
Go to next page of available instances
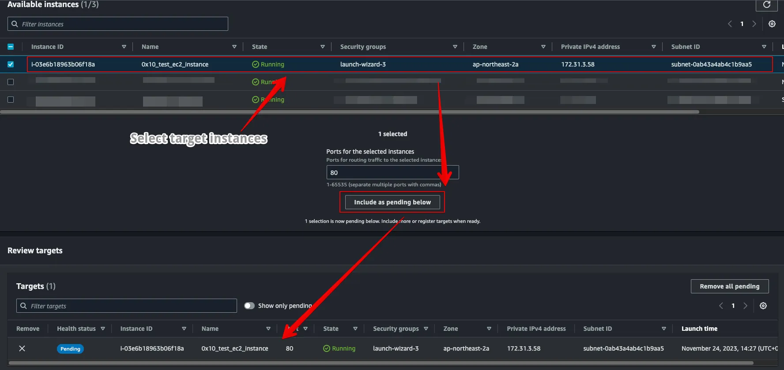(x=754, y=24)
